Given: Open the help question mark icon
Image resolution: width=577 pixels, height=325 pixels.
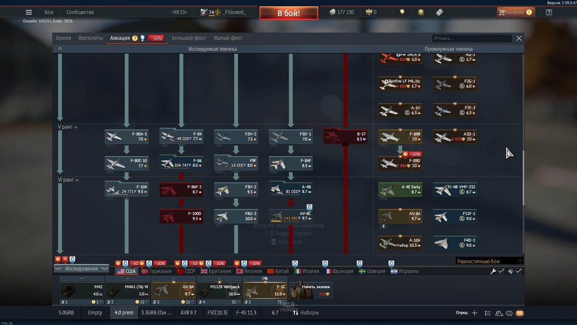Looking at the screenshot, I should [549, 12].
